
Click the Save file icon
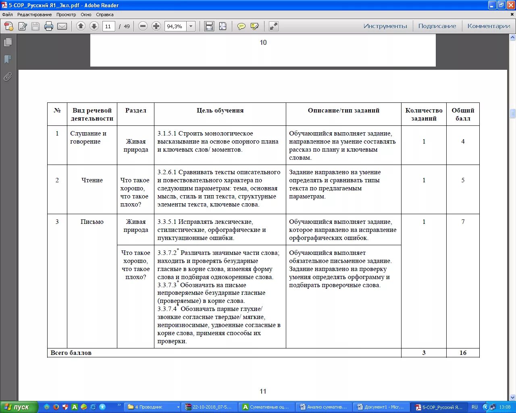pyautogui.click(x=35, y=27)
